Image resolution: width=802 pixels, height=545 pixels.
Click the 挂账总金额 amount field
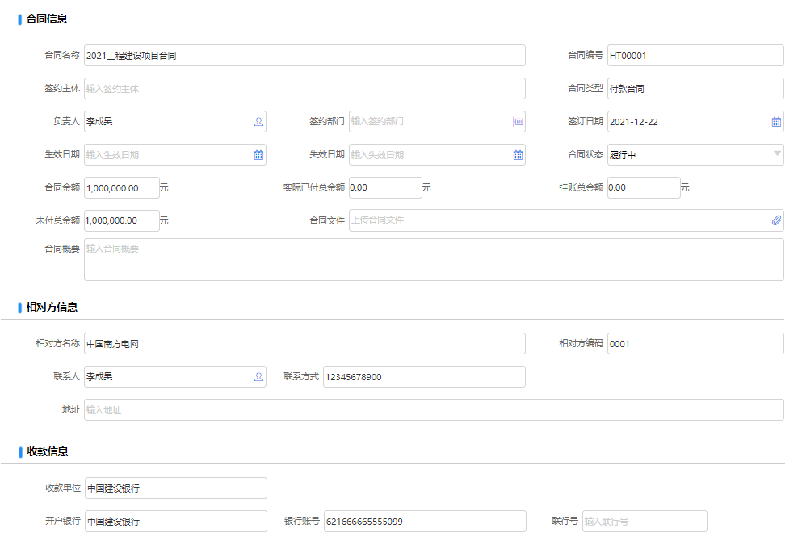coord(644,187)
